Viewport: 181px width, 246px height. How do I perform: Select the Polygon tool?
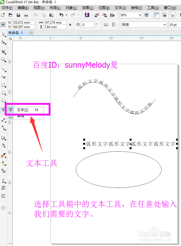pyautogui.click(x=4, y=100)
